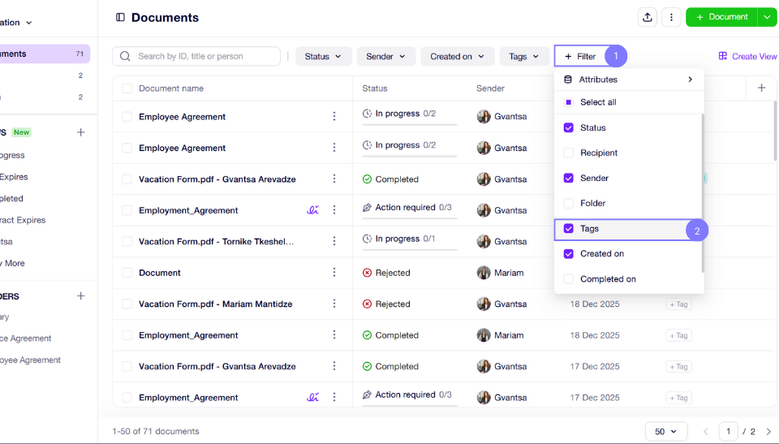
Task: Click the upload/export icon button
Action: [x=647, y=17]
